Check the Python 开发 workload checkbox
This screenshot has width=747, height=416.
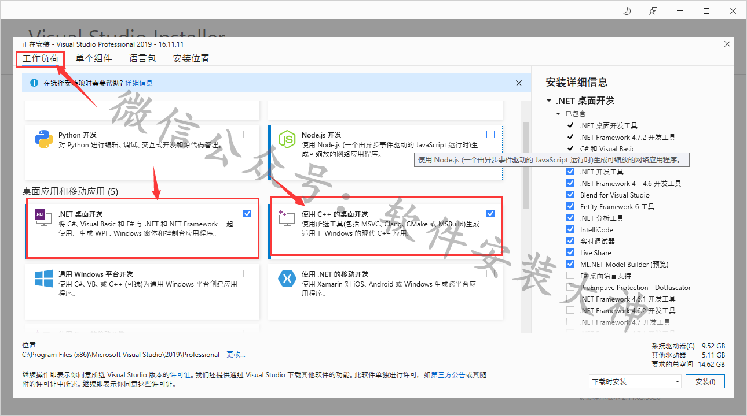click(x=247, y=135)
